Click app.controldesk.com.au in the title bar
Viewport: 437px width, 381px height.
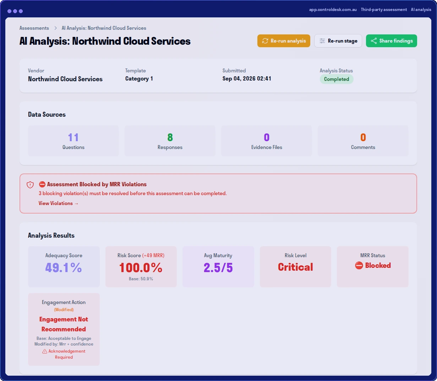coord(333,10)
